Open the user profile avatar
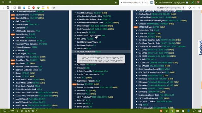The width and height of the screenshot is (202, 113). [x=8, y=8]
